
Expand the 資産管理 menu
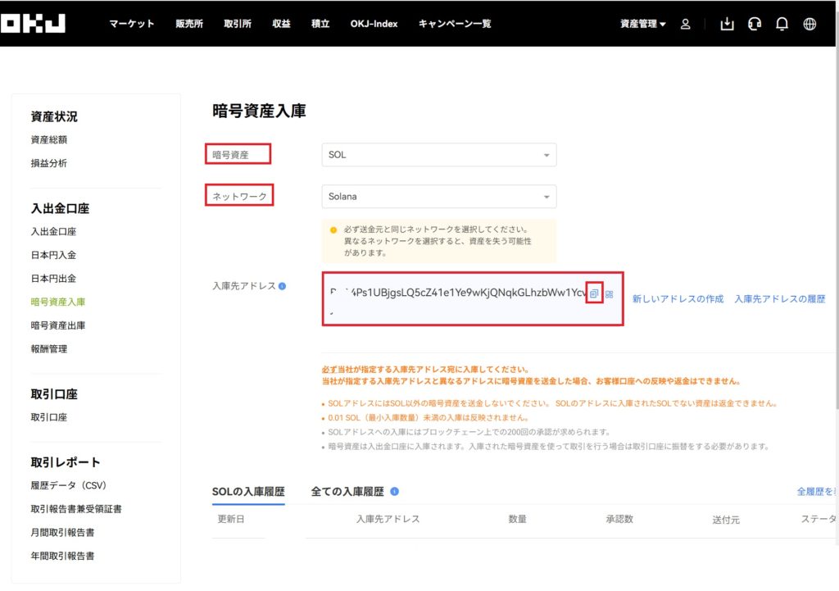(642, 24)
